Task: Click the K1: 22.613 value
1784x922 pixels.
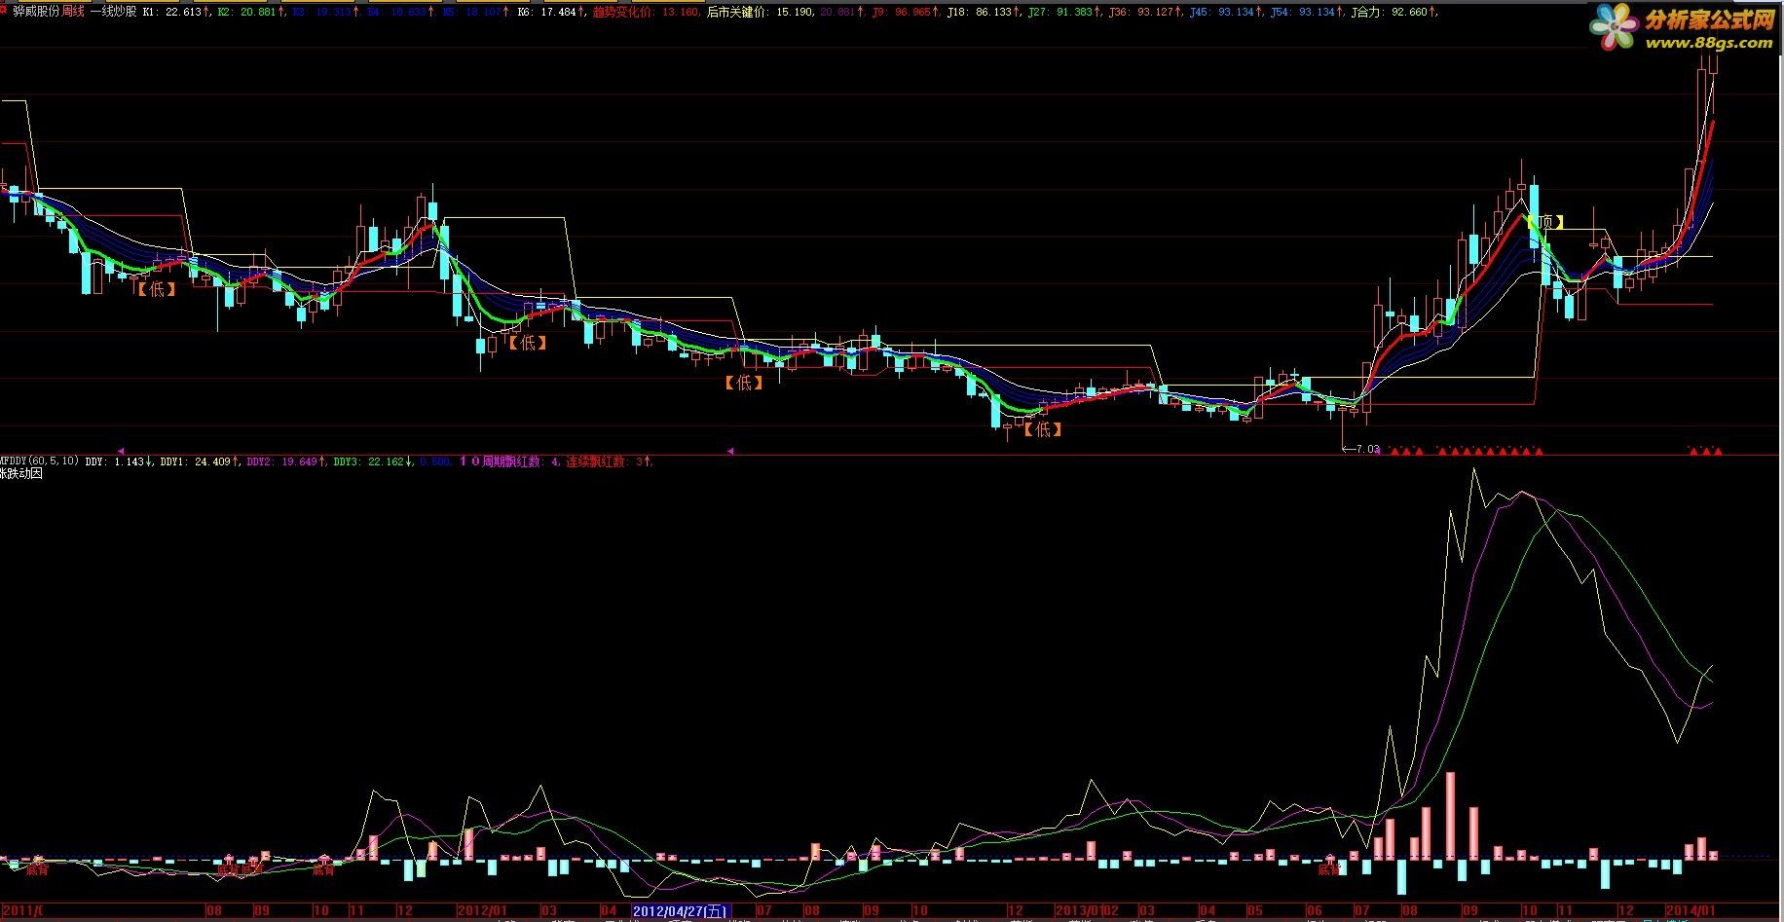Action: [176, 12]
